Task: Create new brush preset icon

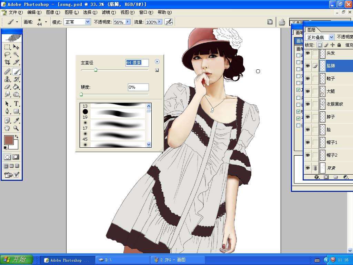Action: (157, 70)
